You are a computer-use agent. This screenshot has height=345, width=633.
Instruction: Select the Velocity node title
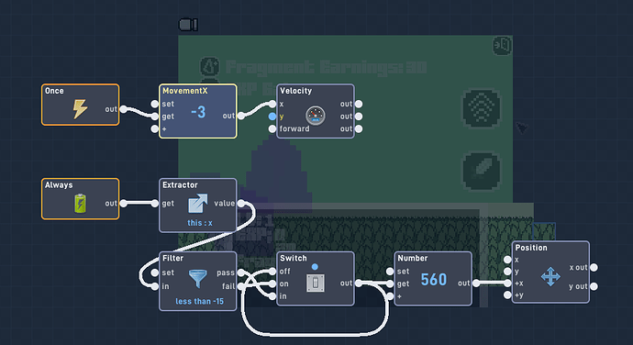click(296, 91)
